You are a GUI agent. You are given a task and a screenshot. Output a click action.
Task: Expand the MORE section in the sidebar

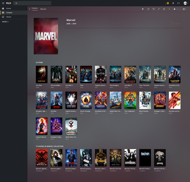tap(5, 22)
